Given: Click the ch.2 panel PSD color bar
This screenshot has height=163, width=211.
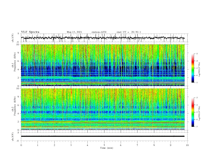Looking at the screenshot, I should point(193,112).
